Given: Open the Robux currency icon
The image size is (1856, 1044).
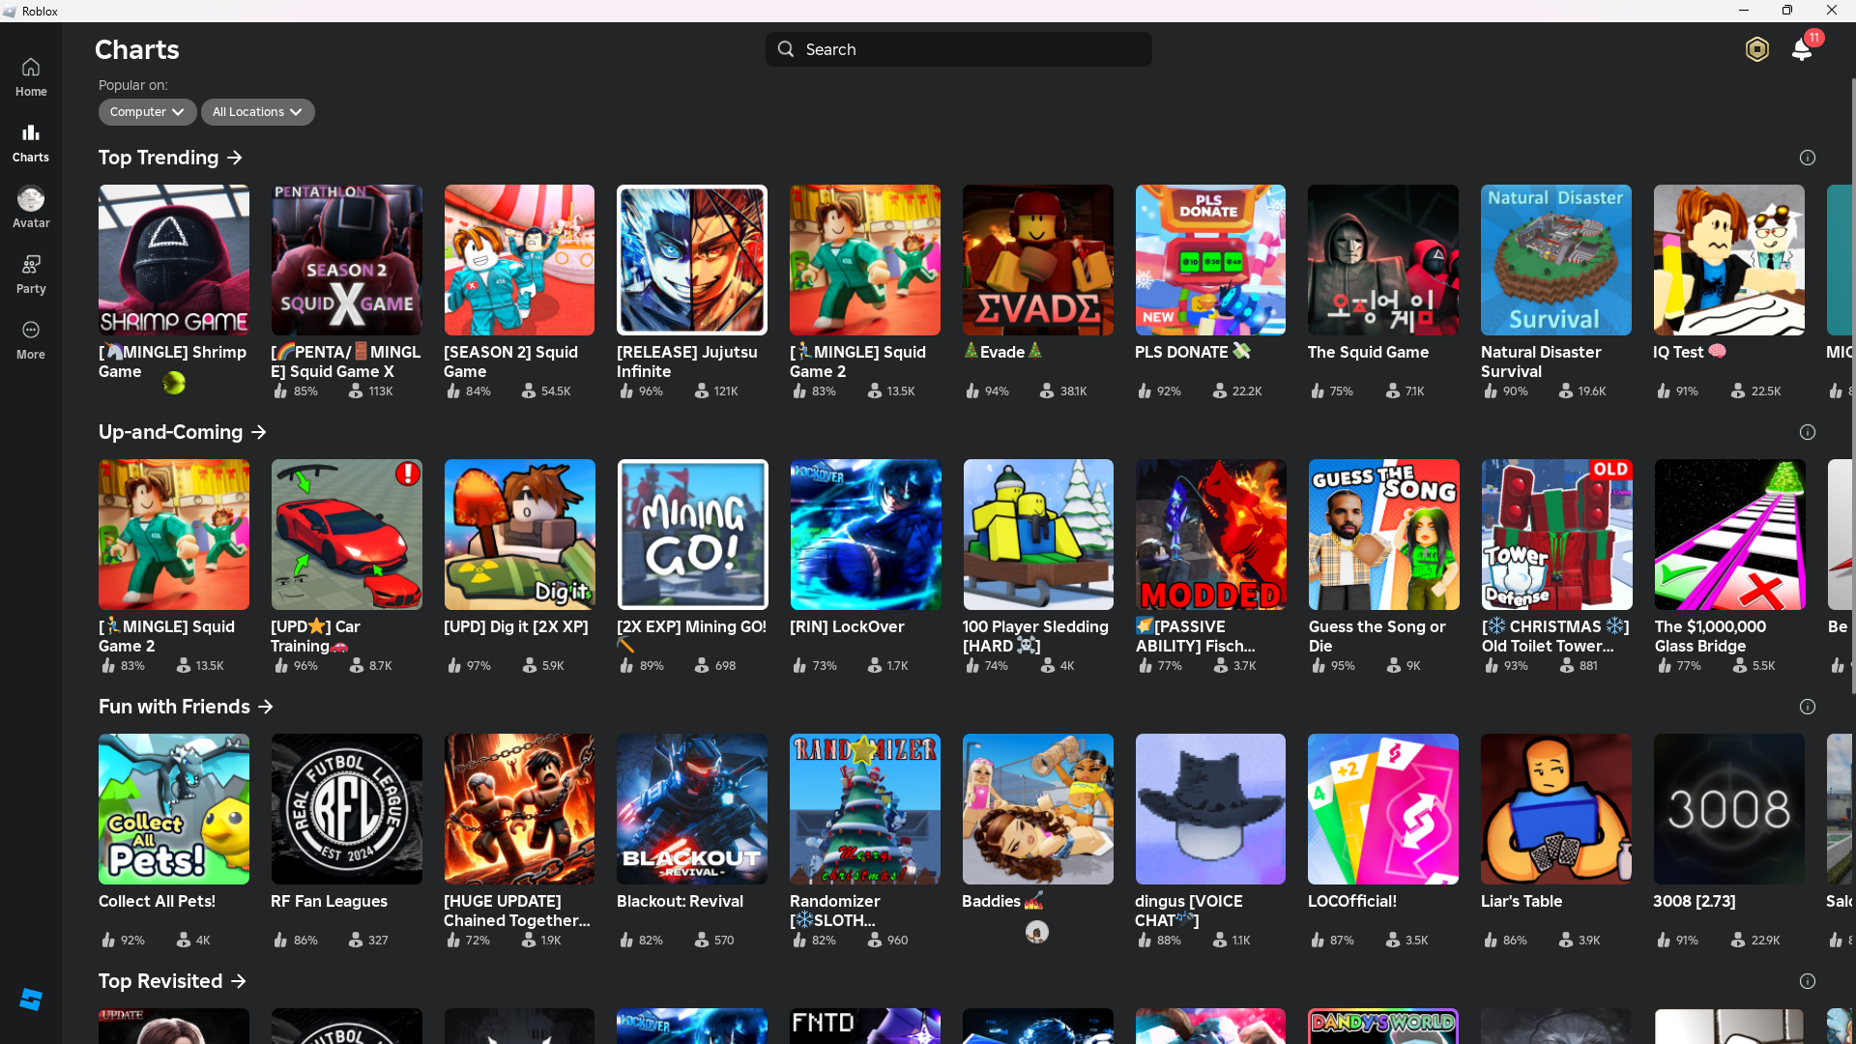Looking at the screenshot, I should (x=1756, y=49).
